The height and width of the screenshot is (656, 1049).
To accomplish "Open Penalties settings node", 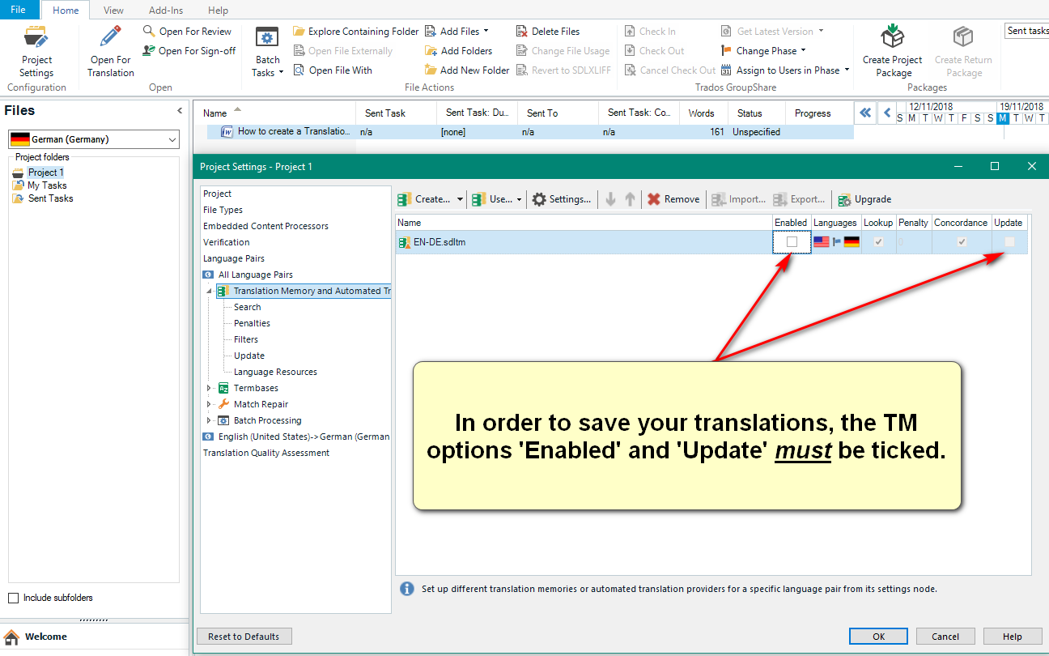I will 252,323.
